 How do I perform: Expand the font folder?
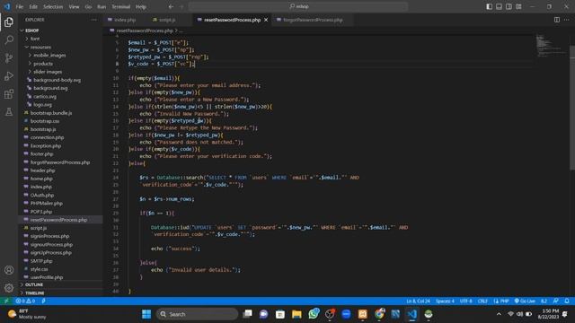tap(35, 39)
